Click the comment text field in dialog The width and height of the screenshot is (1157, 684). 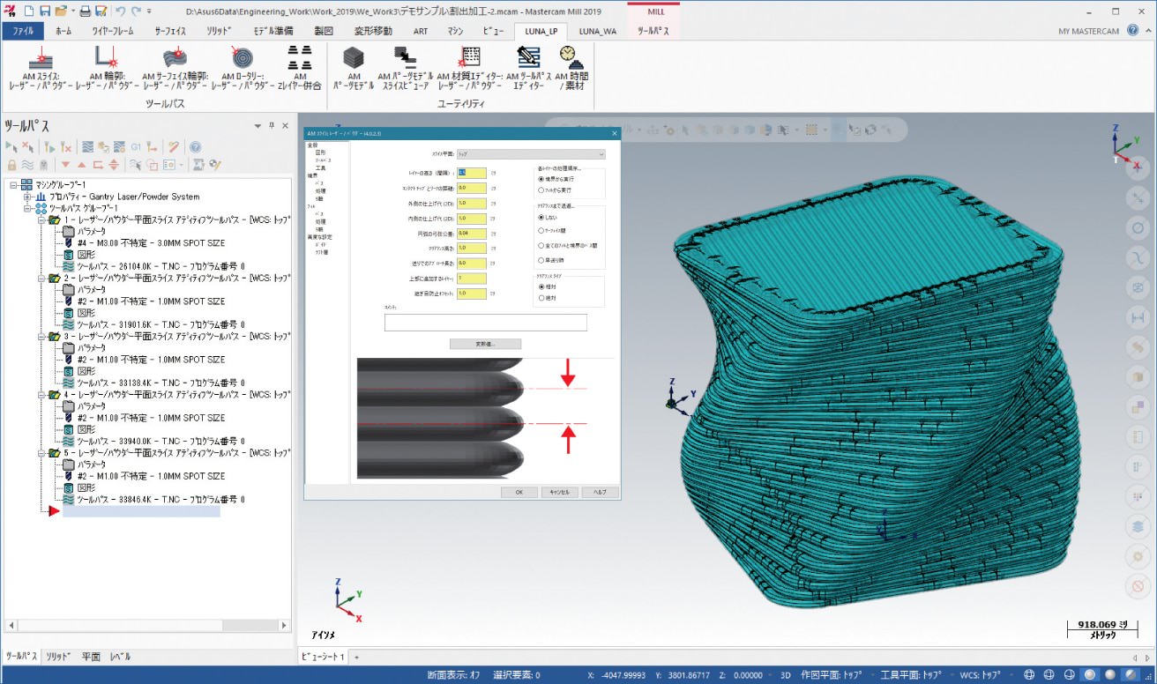(x=485, y=323)
